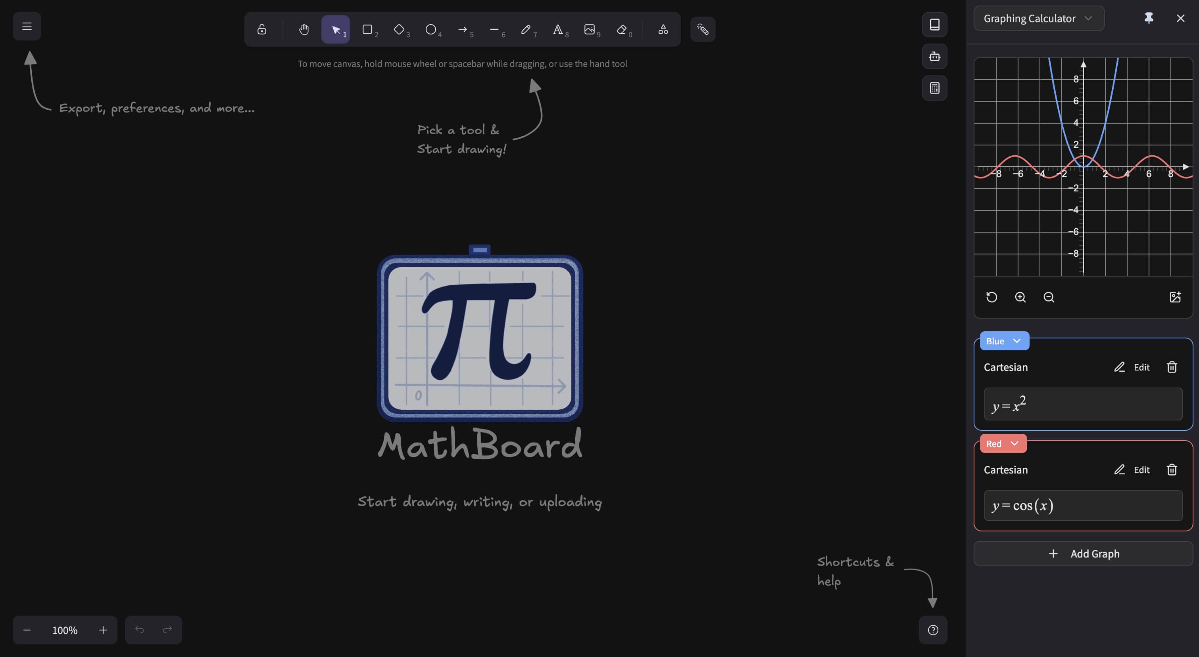The width and height of the screenshot is (1199, 657).
Task: Expand the Red color dropdown
Action: point(1003,443)
